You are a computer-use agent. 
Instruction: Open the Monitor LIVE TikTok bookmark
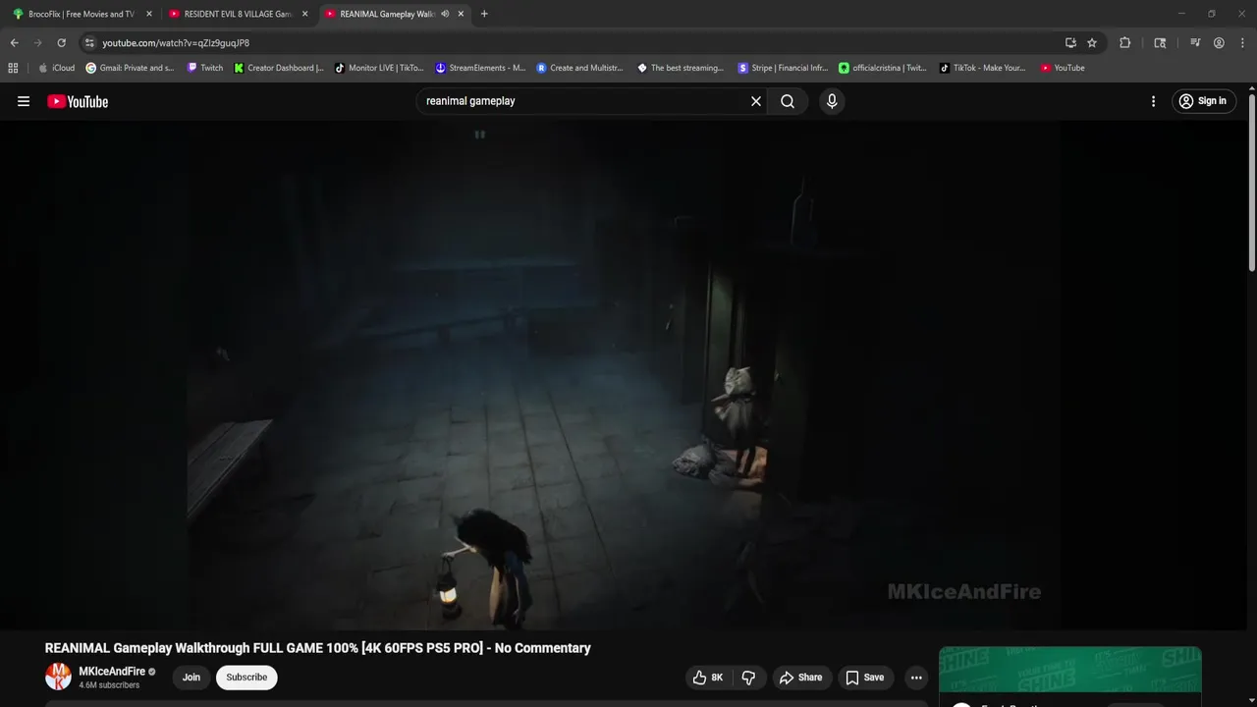[379, 68]
